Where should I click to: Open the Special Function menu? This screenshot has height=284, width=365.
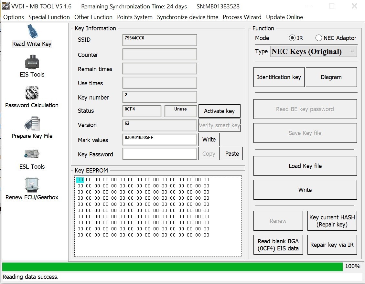[x=49, y=17]
